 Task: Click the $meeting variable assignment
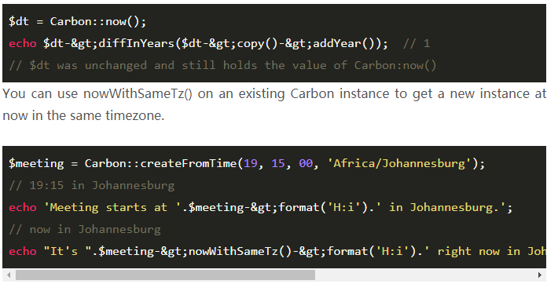click(x=36, y=164)
